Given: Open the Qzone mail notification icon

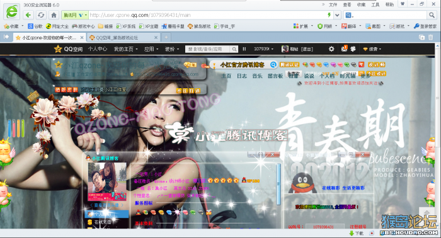Looking at the screenshot, I should click(x=344, y=48).
